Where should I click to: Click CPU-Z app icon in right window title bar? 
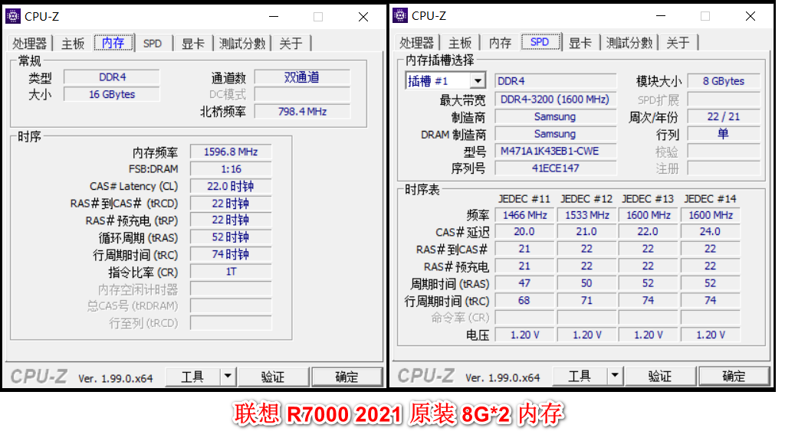400,15
